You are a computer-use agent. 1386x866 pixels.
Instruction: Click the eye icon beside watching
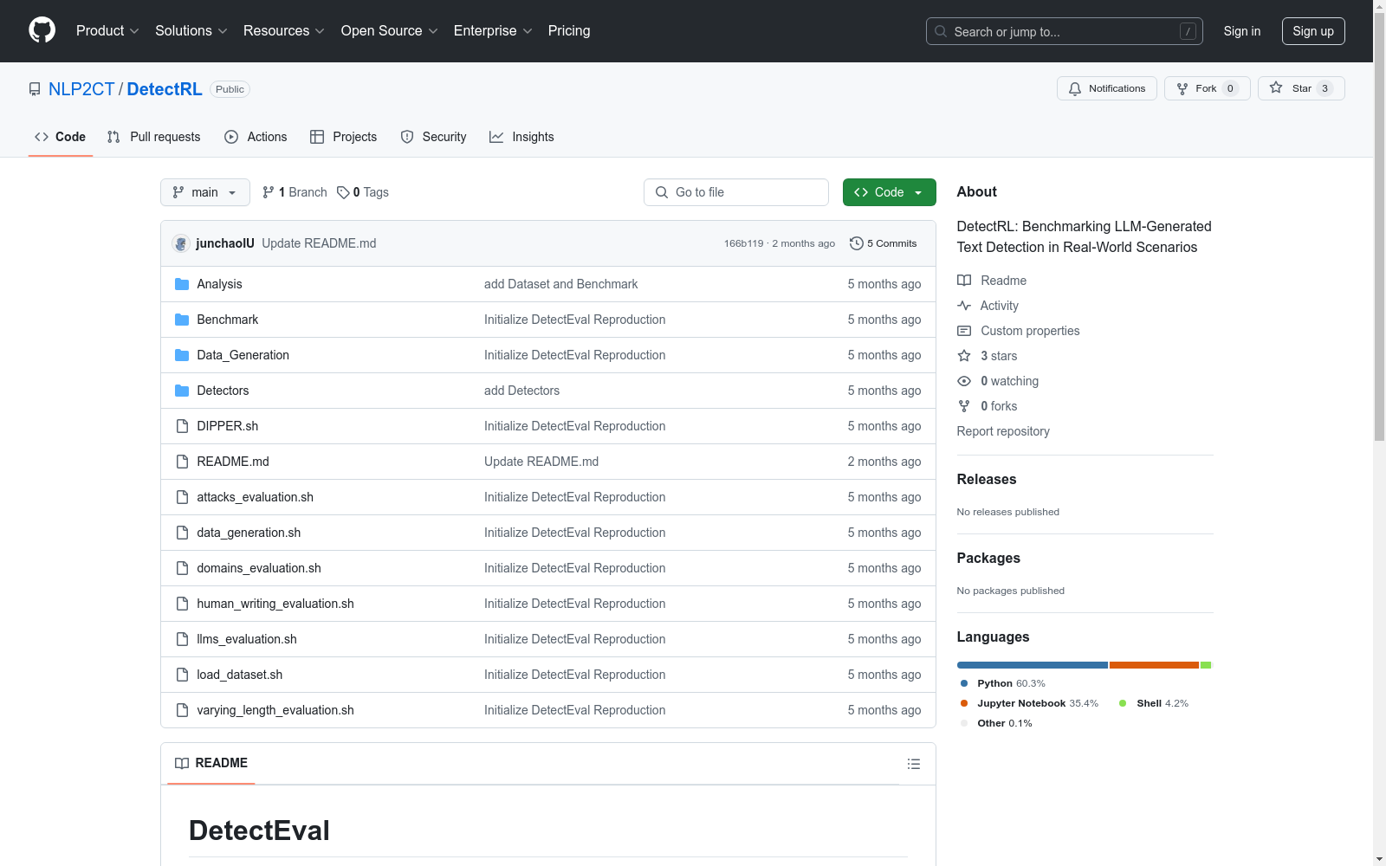[964, 381]
